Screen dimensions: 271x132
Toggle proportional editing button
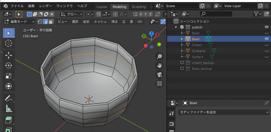115,14
